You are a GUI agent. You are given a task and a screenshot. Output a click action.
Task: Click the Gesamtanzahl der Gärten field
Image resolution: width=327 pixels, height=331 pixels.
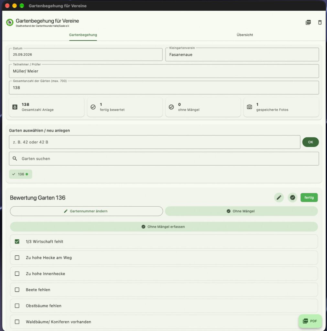pyautogui.click(x=164, y=88)
